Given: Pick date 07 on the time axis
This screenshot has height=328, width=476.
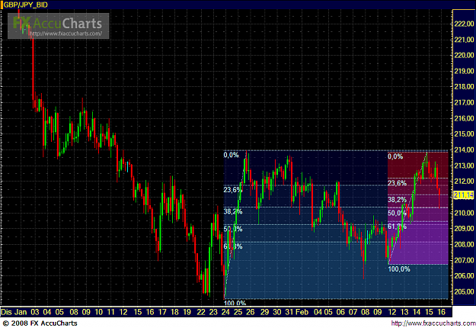Looking at the screenshot, I should [x=353, y=312].
